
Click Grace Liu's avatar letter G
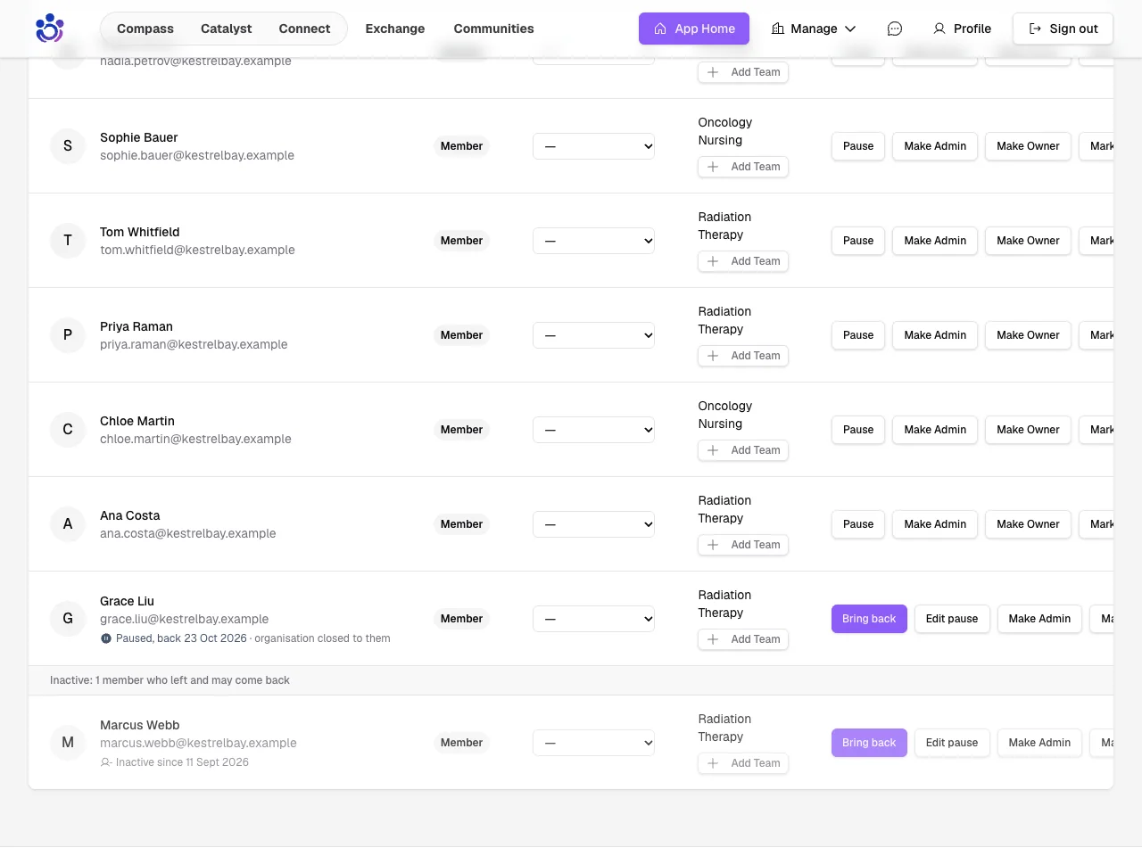coord(68,619)
